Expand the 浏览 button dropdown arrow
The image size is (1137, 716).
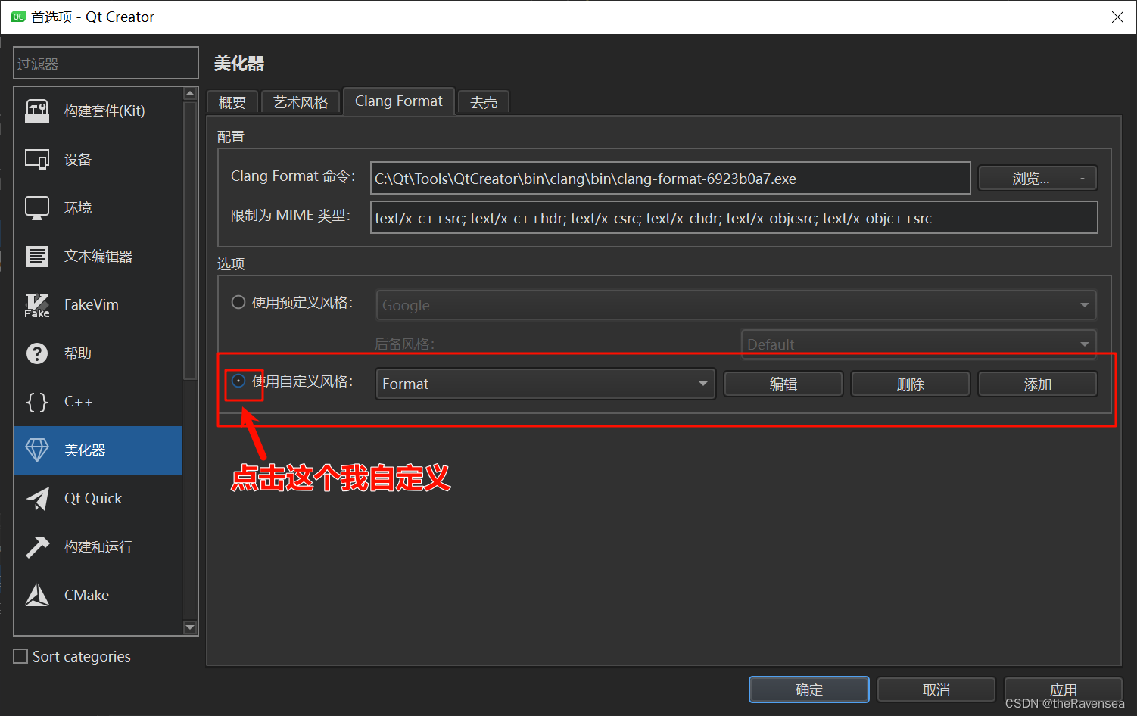coord(1082,179)
